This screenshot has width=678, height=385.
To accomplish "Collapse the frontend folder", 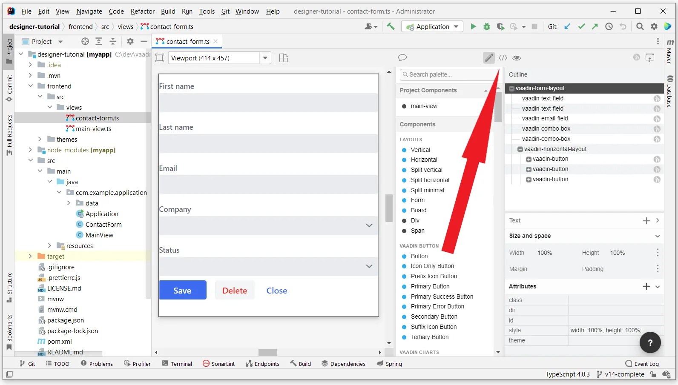I will tap(30, 86).
